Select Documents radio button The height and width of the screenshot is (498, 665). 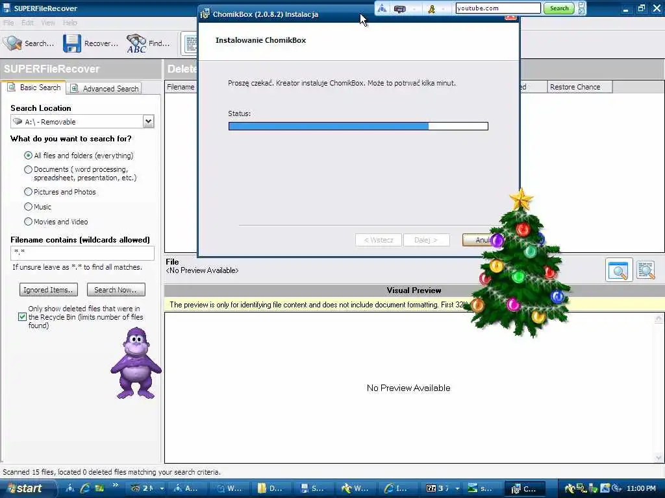tap(28, 169)
